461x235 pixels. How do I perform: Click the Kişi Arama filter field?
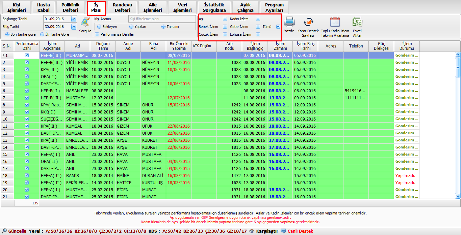(162, 19)
